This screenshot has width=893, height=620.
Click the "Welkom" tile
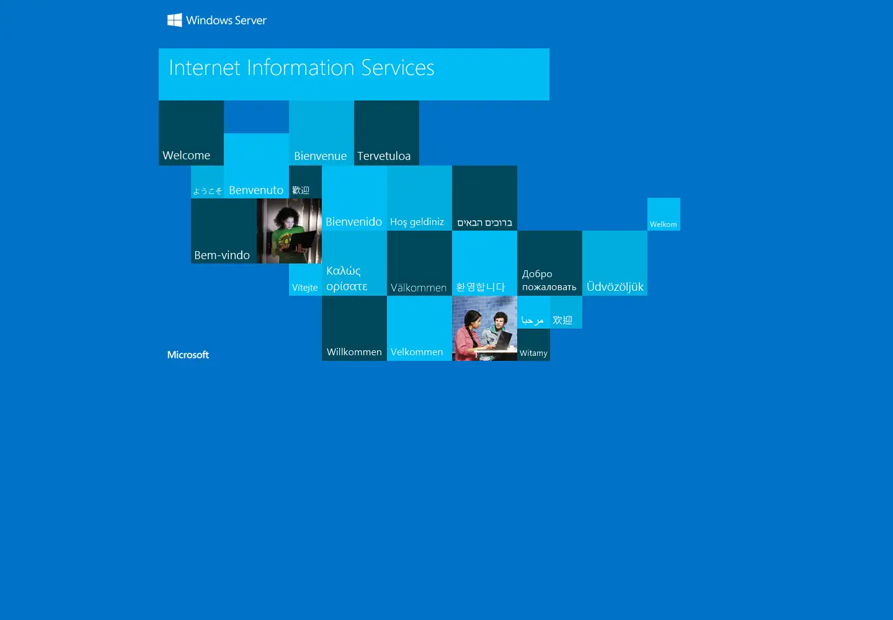point(664,214)
